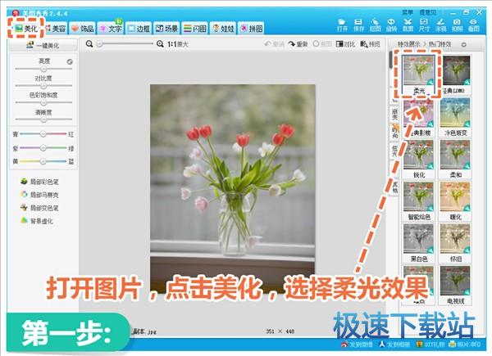
Task: Open the 菜单 menu in title bar
Action: click(407, 12)
